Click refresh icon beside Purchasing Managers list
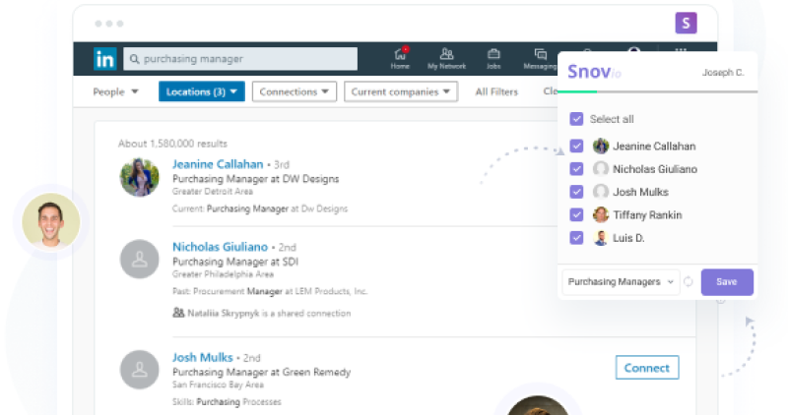 click(x=688, y=281)
